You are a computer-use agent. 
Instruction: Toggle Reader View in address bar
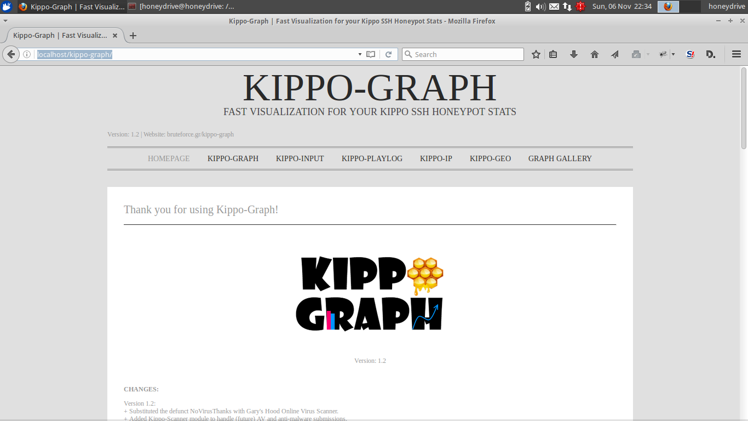(x=371, y=54)
